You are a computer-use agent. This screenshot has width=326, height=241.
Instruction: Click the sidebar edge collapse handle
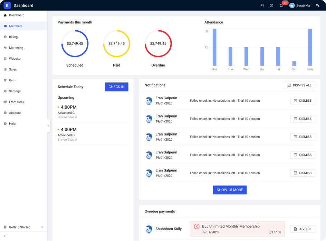tap(48, 126)
